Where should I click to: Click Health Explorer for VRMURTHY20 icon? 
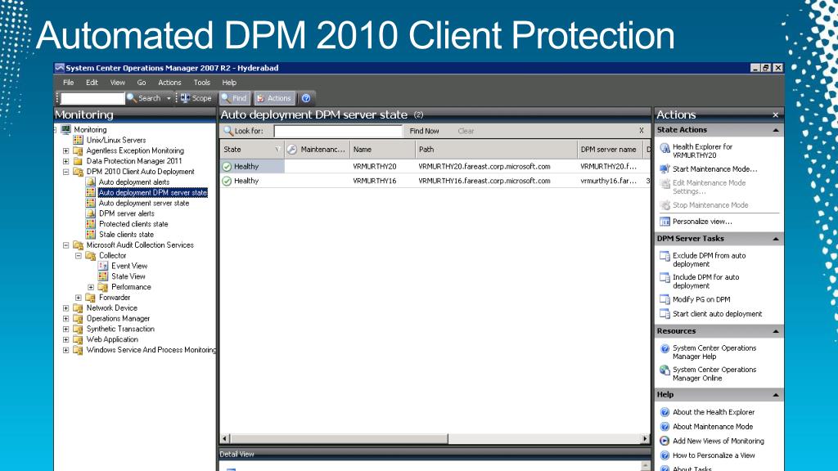pos(665,149)
